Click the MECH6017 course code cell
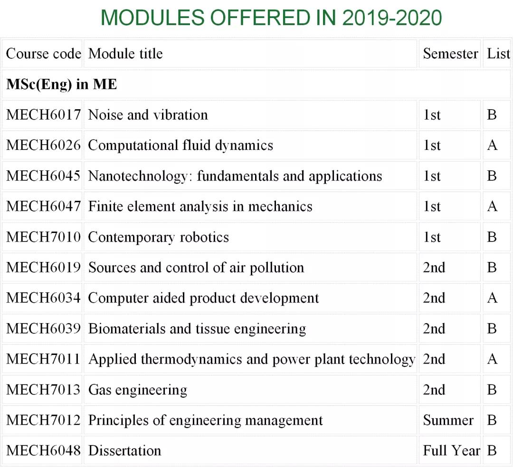Screen dimensions: 513x467 [x=43, y=115]
